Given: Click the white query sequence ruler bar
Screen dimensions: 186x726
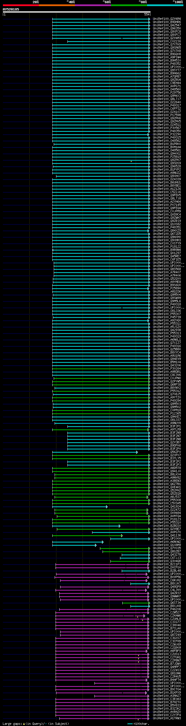Looking at the screenshot, I should pyautogui.click(x=76, y=12).
